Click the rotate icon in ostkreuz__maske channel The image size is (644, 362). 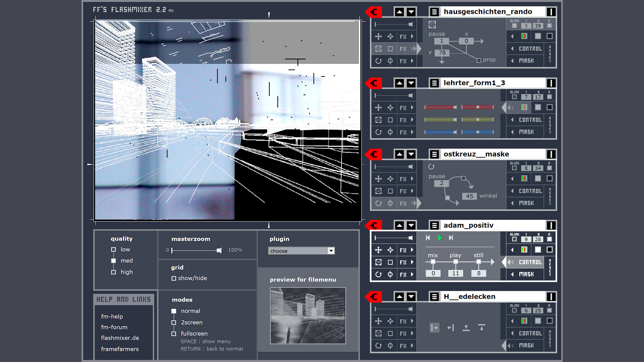[x=379, y=203]
